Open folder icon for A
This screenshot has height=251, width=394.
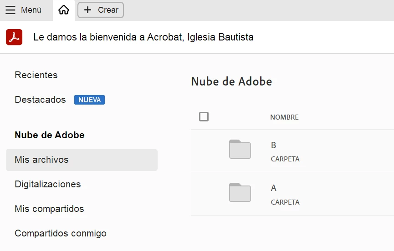click(x=240, y=192)
